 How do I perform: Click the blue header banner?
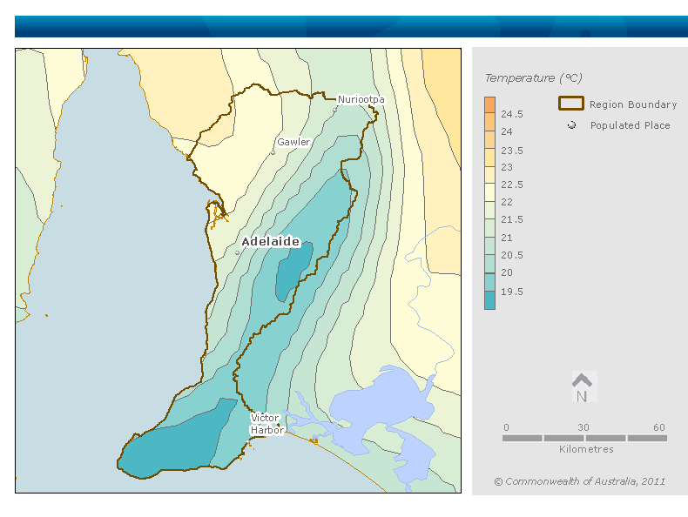click(x=351, y=27)
